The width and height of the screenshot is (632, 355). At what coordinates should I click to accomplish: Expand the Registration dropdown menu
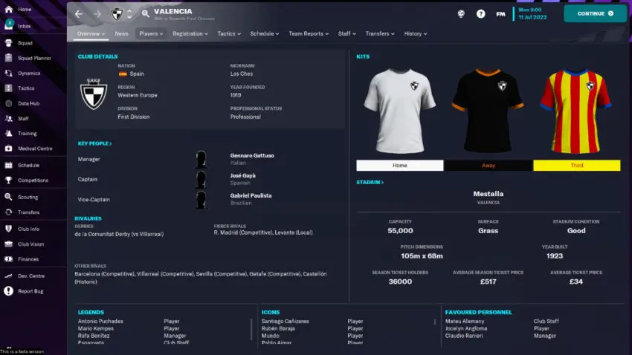[x=190, y=34]
